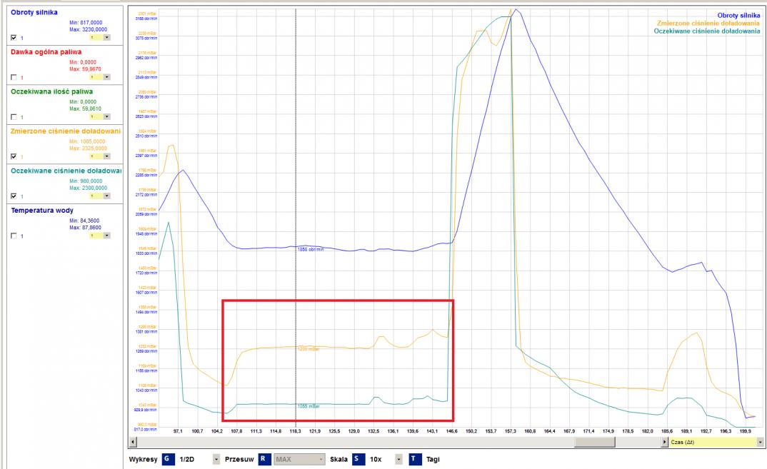
Task: Uncheck the Obroty silnika checkbox
Action: point(14,38)
